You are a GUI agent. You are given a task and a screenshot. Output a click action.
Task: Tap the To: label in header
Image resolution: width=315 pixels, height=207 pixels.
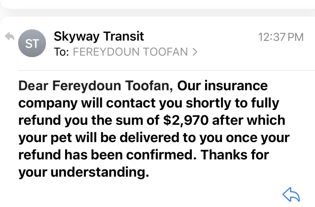61,52
